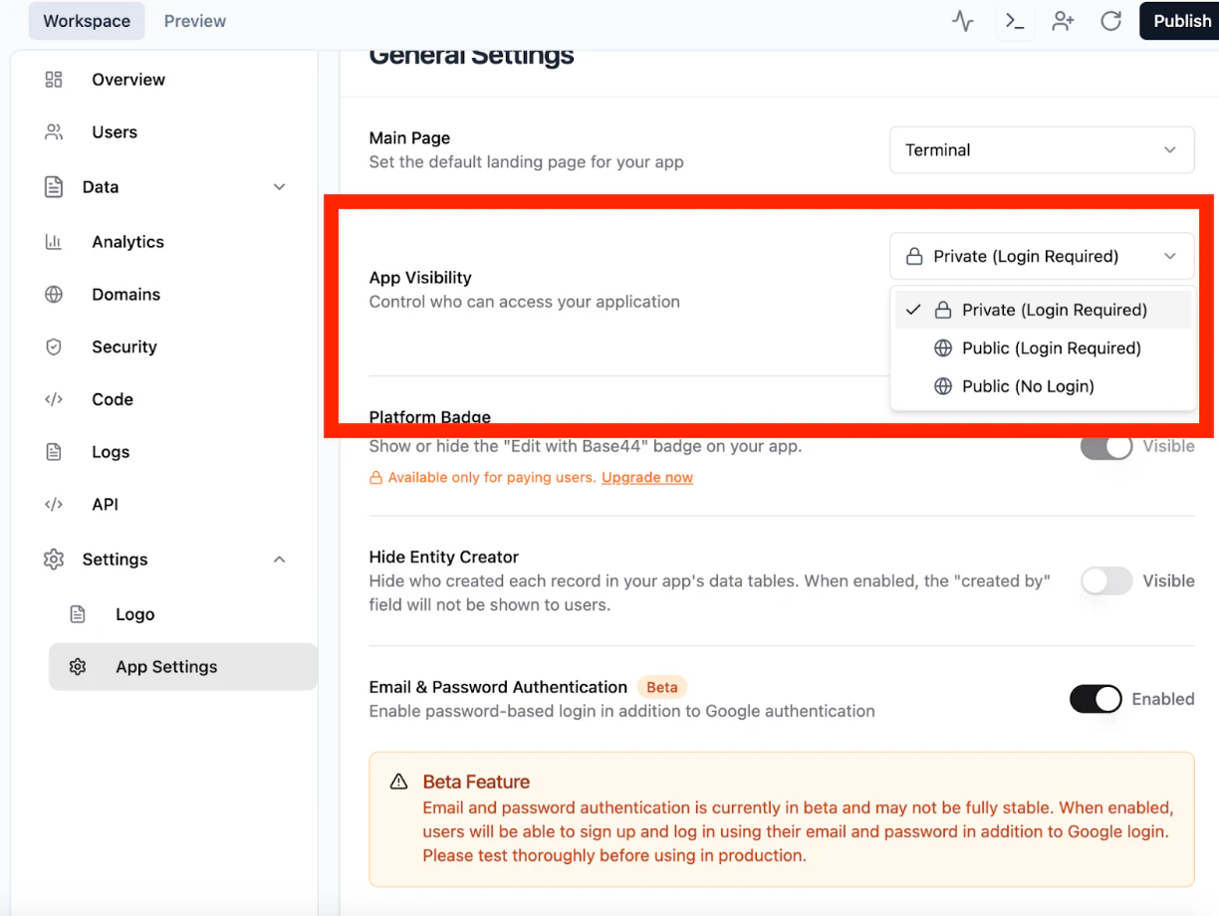Viewport: 1219px width, 916px height.
Task: Click the Beta Feature heading
Action: point(476,782)
